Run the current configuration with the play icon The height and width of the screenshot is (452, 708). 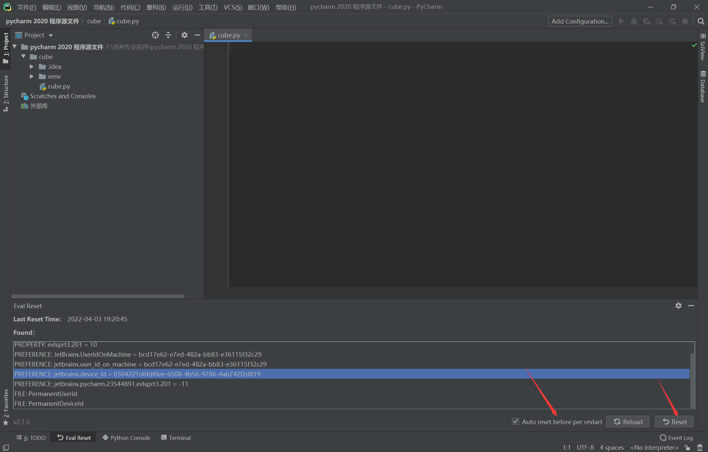[x=621, y=21]
